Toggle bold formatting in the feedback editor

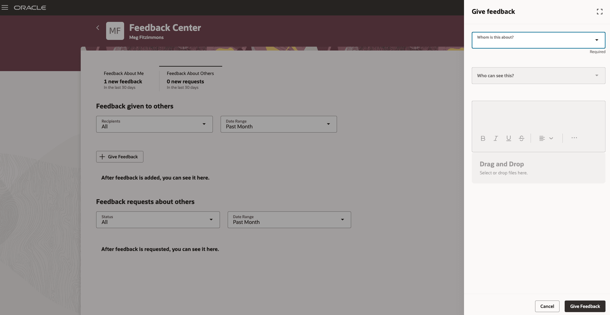[x=483, y=138]
